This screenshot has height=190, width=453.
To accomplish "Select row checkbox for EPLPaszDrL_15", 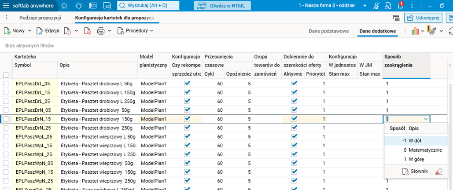I will pos(6,92).
